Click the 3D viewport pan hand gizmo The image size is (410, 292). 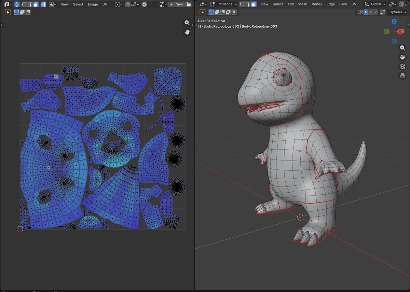click(402, 57)
